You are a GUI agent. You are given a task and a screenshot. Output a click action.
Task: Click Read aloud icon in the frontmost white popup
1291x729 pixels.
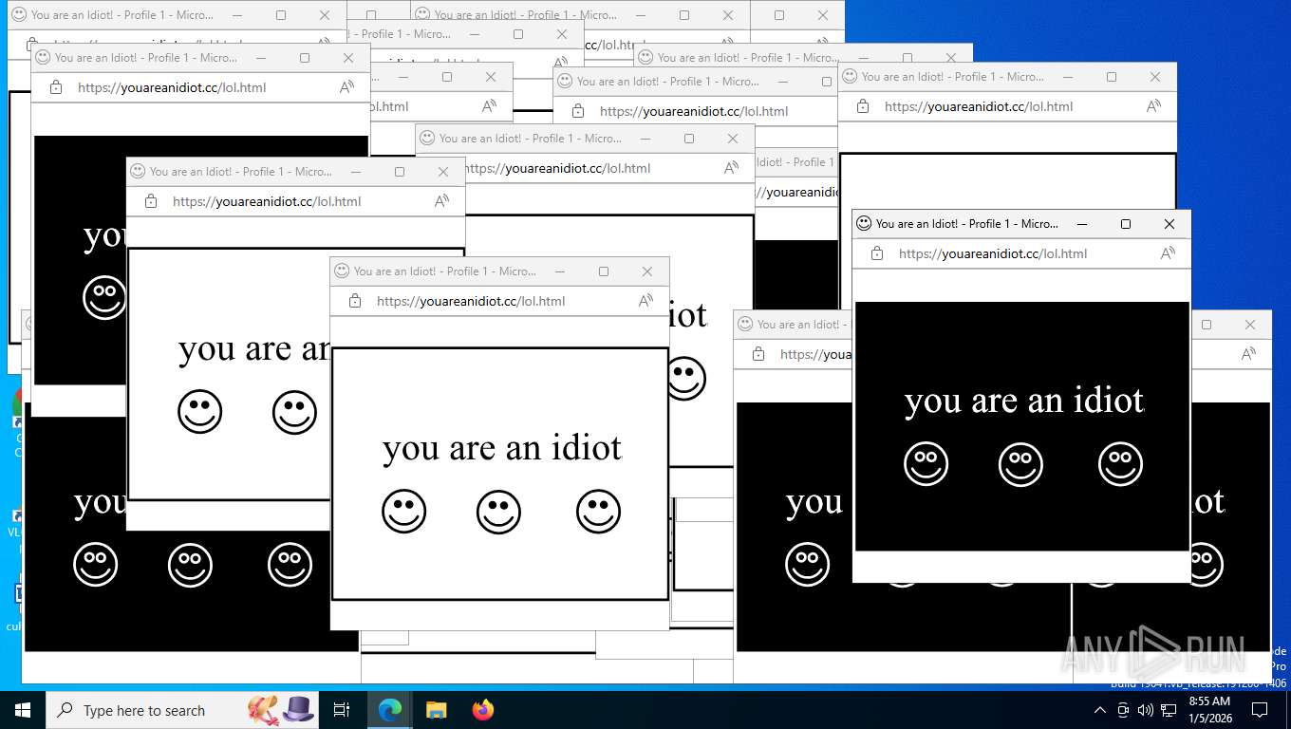pyautogui.click(x=645, y=301)
